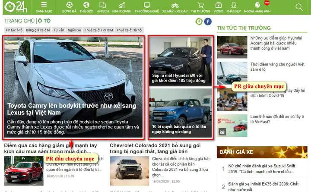Click Toyota Camry article description text
Image resolution: width=311 pixels, height=192 pixels.
73,127
